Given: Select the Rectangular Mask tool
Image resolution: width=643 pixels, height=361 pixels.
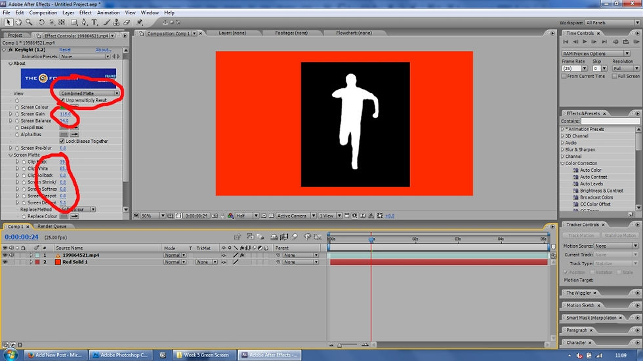Looking at the screenshot, I should (x=73, y=22).
